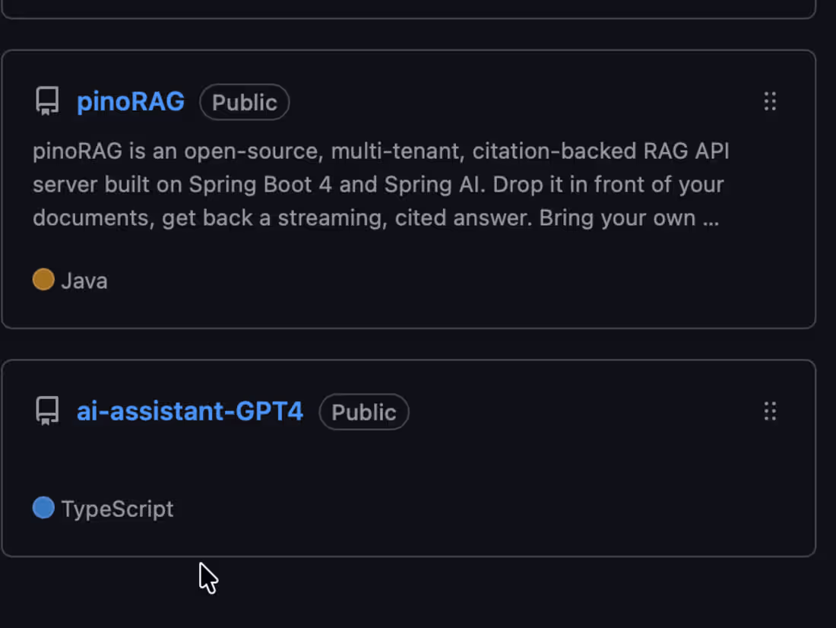Image resolution: width=836 pixels, height=628 pixels.
Task: Grab the pinoRAG drag handle dots
Action: coord(770,101)
